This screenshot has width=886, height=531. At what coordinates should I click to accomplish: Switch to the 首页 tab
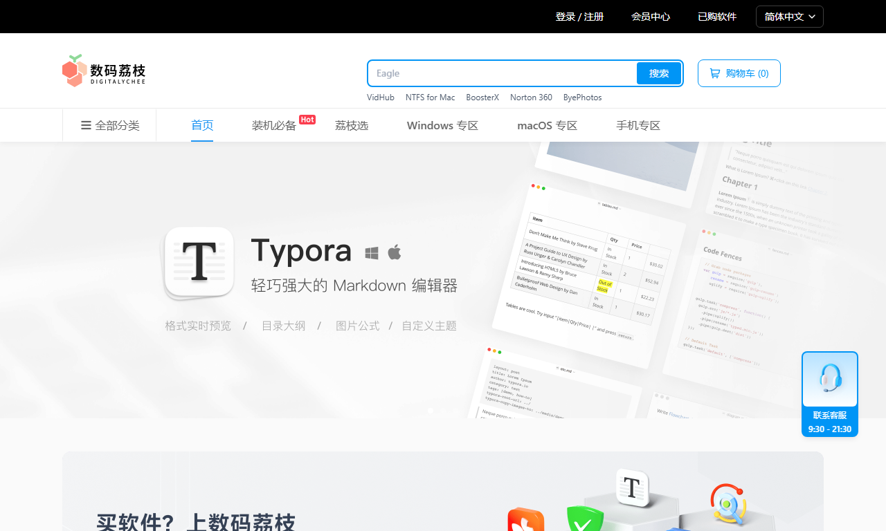tap(202, 125)
